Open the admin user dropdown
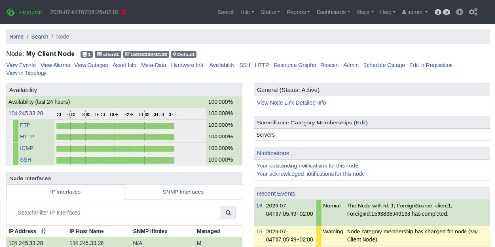This screenshot has height=247, width=495. tap(415, 12)
